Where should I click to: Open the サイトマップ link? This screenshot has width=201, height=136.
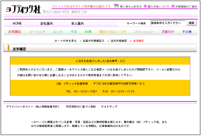[109, 107]
